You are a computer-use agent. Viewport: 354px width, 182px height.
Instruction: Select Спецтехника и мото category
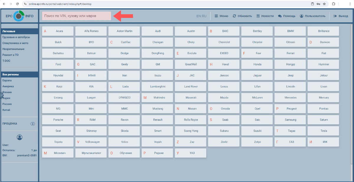[x=15, y=43]
